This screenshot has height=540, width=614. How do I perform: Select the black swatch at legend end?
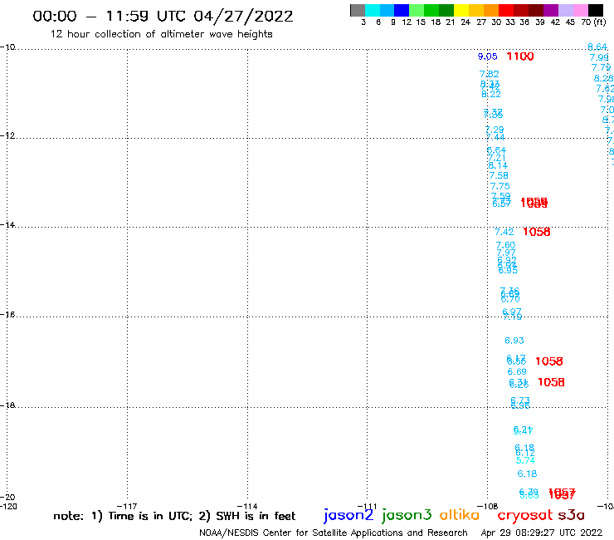[595, 10]
